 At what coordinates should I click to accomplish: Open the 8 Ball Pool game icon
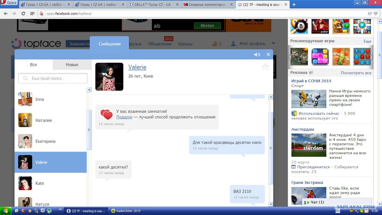299,26
